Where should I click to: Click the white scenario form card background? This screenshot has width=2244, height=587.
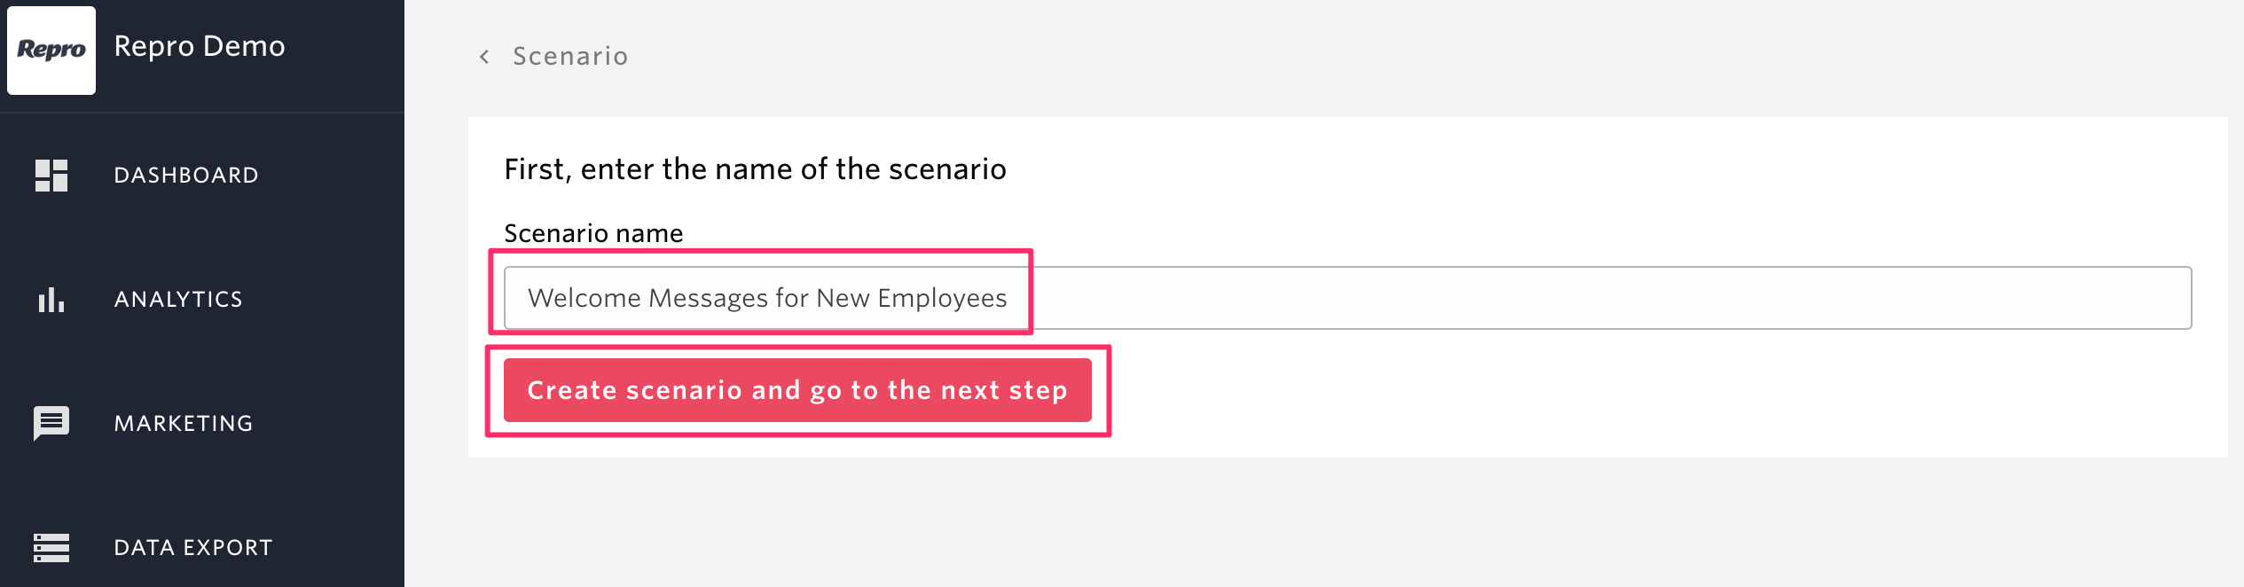[x=1641, y=399]
